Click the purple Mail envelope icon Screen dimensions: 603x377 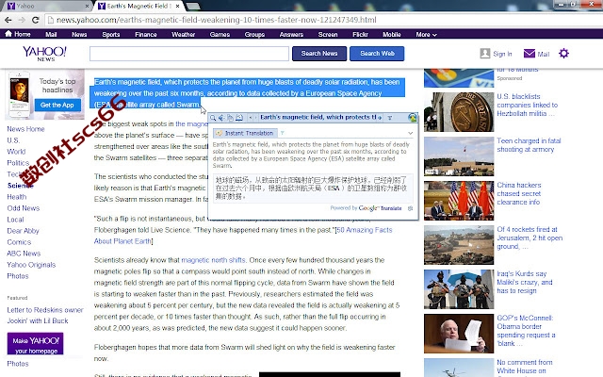click(530, 54)
